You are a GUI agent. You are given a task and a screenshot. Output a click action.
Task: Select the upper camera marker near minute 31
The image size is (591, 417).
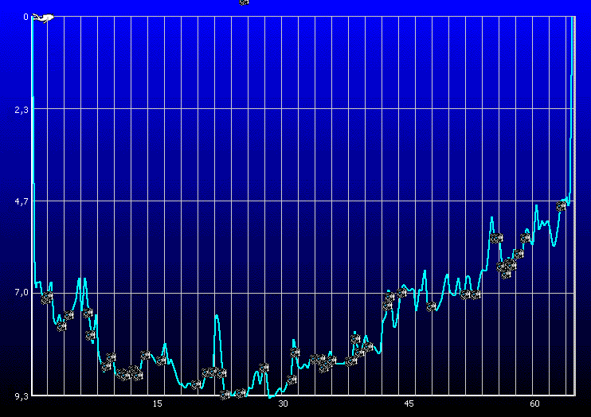coord(295,353)
